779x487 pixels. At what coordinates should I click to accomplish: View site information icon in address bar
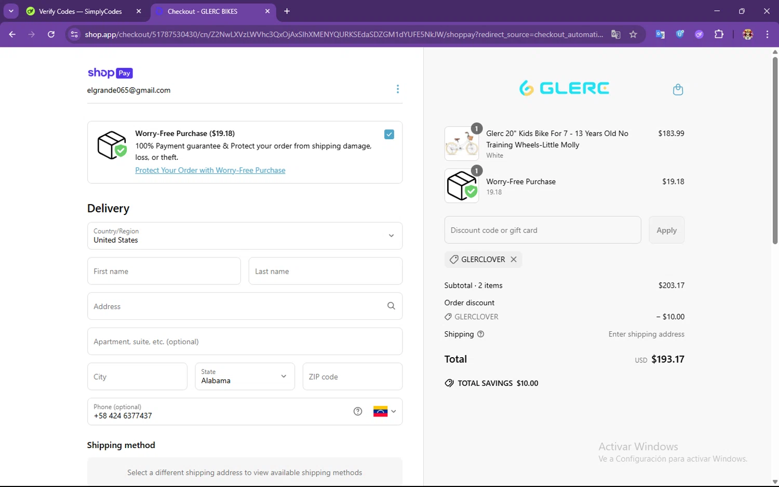pos(74,34)
